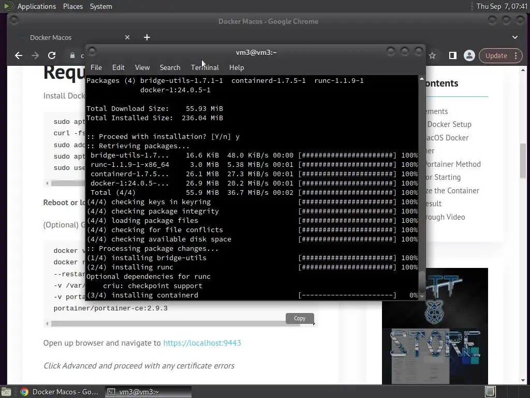Screen dimensions: 530x398
Task: Select the Docker Macos browser tab
Action: (x=75, y=37)
